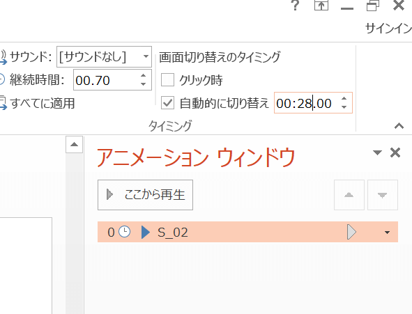Viewport: 412px width, 314px height.
Task: Click すべてに適用 button
Action: coord(42,103)
